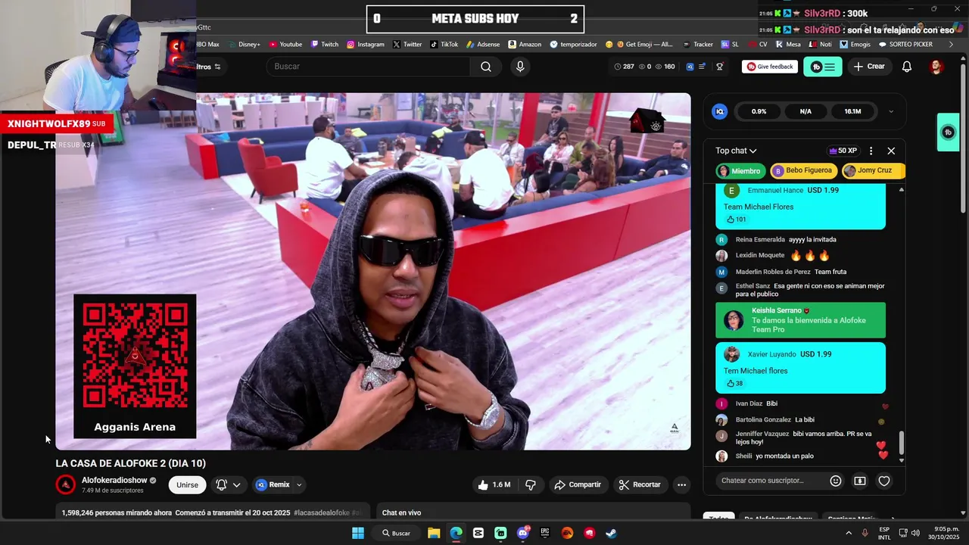This screenshot has width=969, height=545.
Task: Dislike the video
Action: (531, 484)
